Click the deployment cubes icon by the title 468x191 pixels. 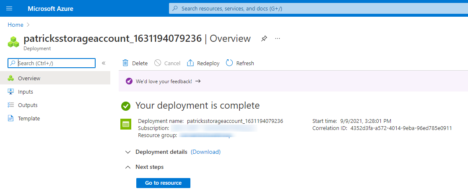pyautogui.click(x=13, y=42)
